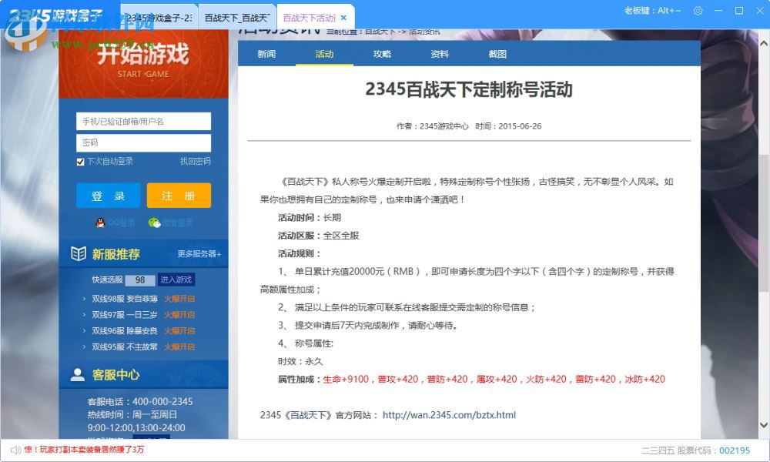This screenshot has width=770, height=462.
Task: Click the 进入游戏 enter game button
Action: pos(177,280)
